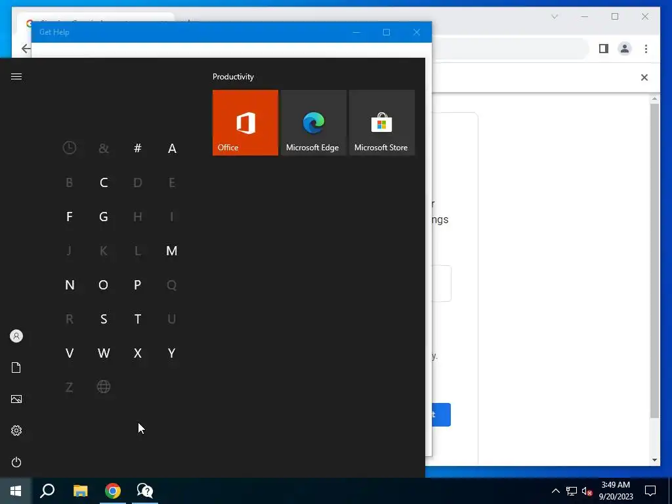This screenshot has width=672, height=504.
Task: Open network status tray icon
Action: [572, 491]
